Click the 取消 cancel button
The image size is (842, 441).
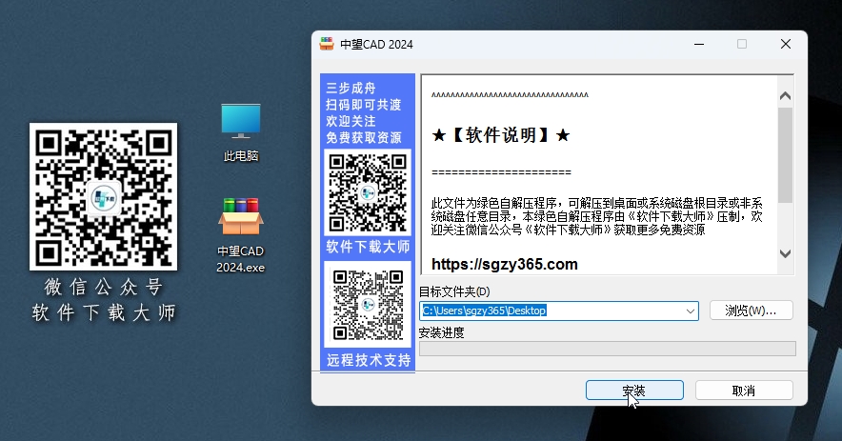pos(744,391)
